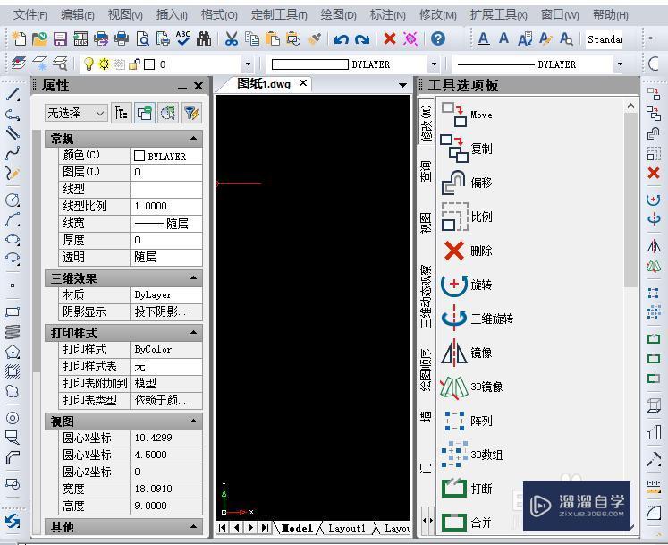
Task: Click the Match properties brush icon
Action: [314, 38]
